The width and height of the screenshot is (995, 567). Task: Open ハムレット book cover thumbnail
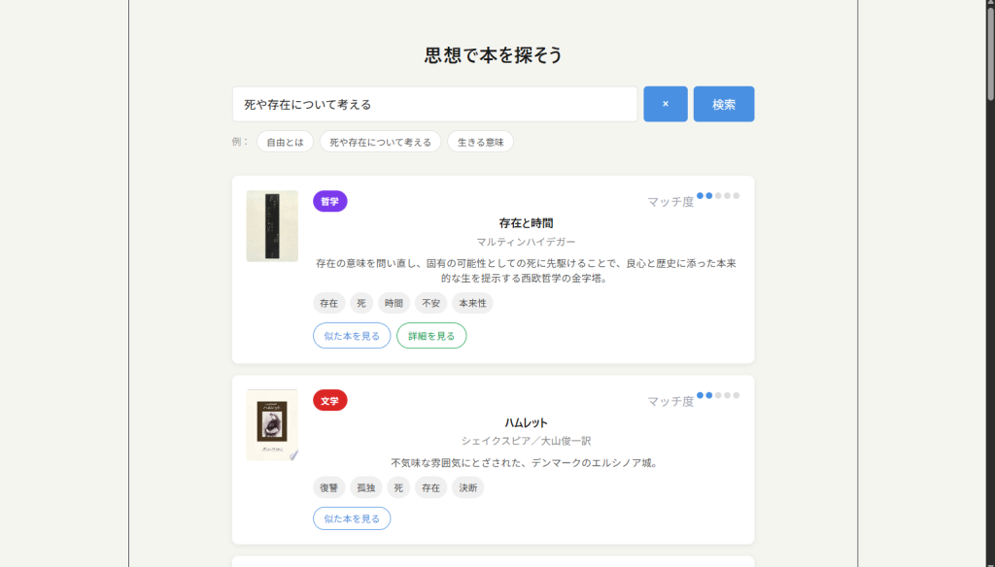coord(272,425)
